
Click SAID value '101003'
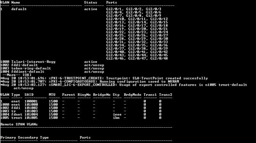tap(31, 111)
